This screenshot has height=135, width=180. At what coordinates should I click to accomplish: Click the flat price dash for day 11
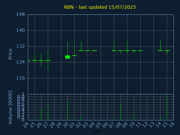point(141,51)
